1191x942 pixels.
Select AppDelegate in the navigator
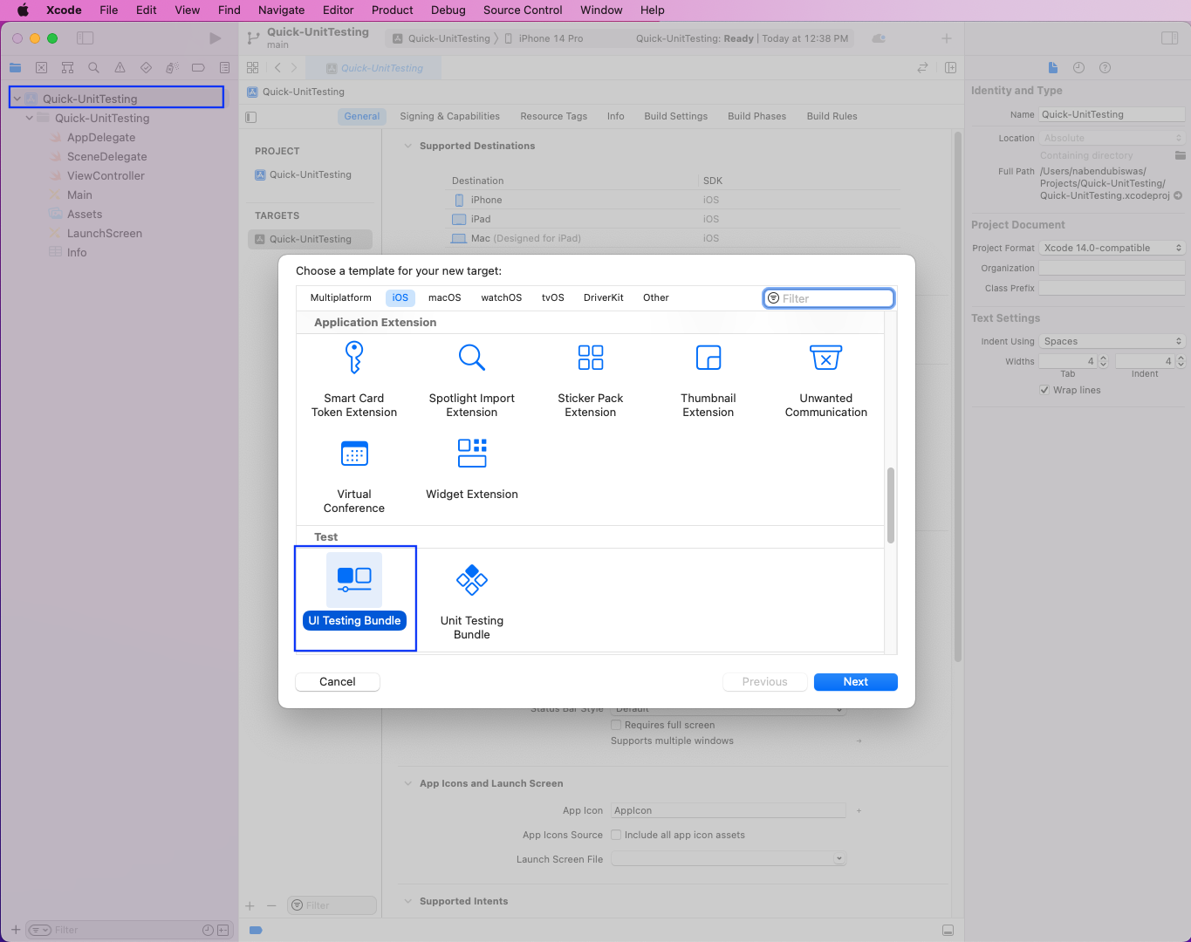[101, 137]
